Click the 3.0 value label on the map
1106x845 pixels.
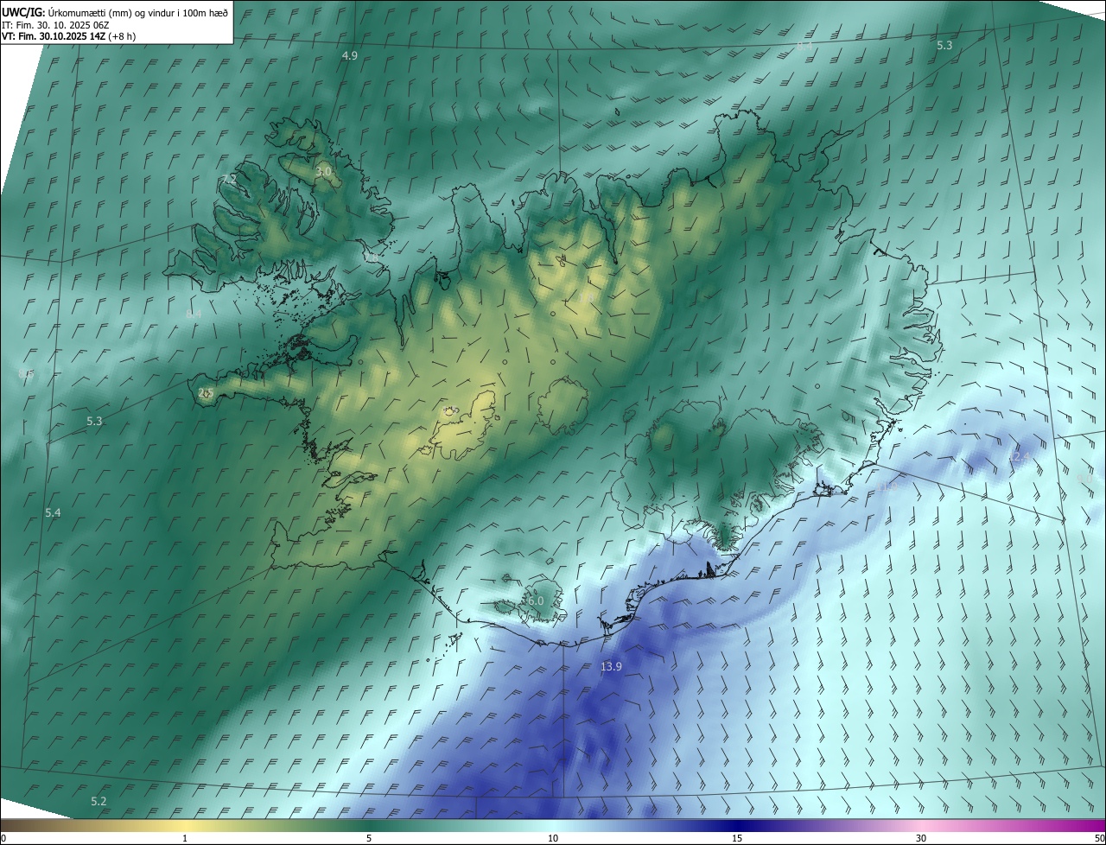click(323, 173)
